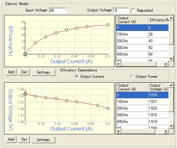Click the efficiency table scroll right arrow
177x148 pixels.
pos(166,64)
